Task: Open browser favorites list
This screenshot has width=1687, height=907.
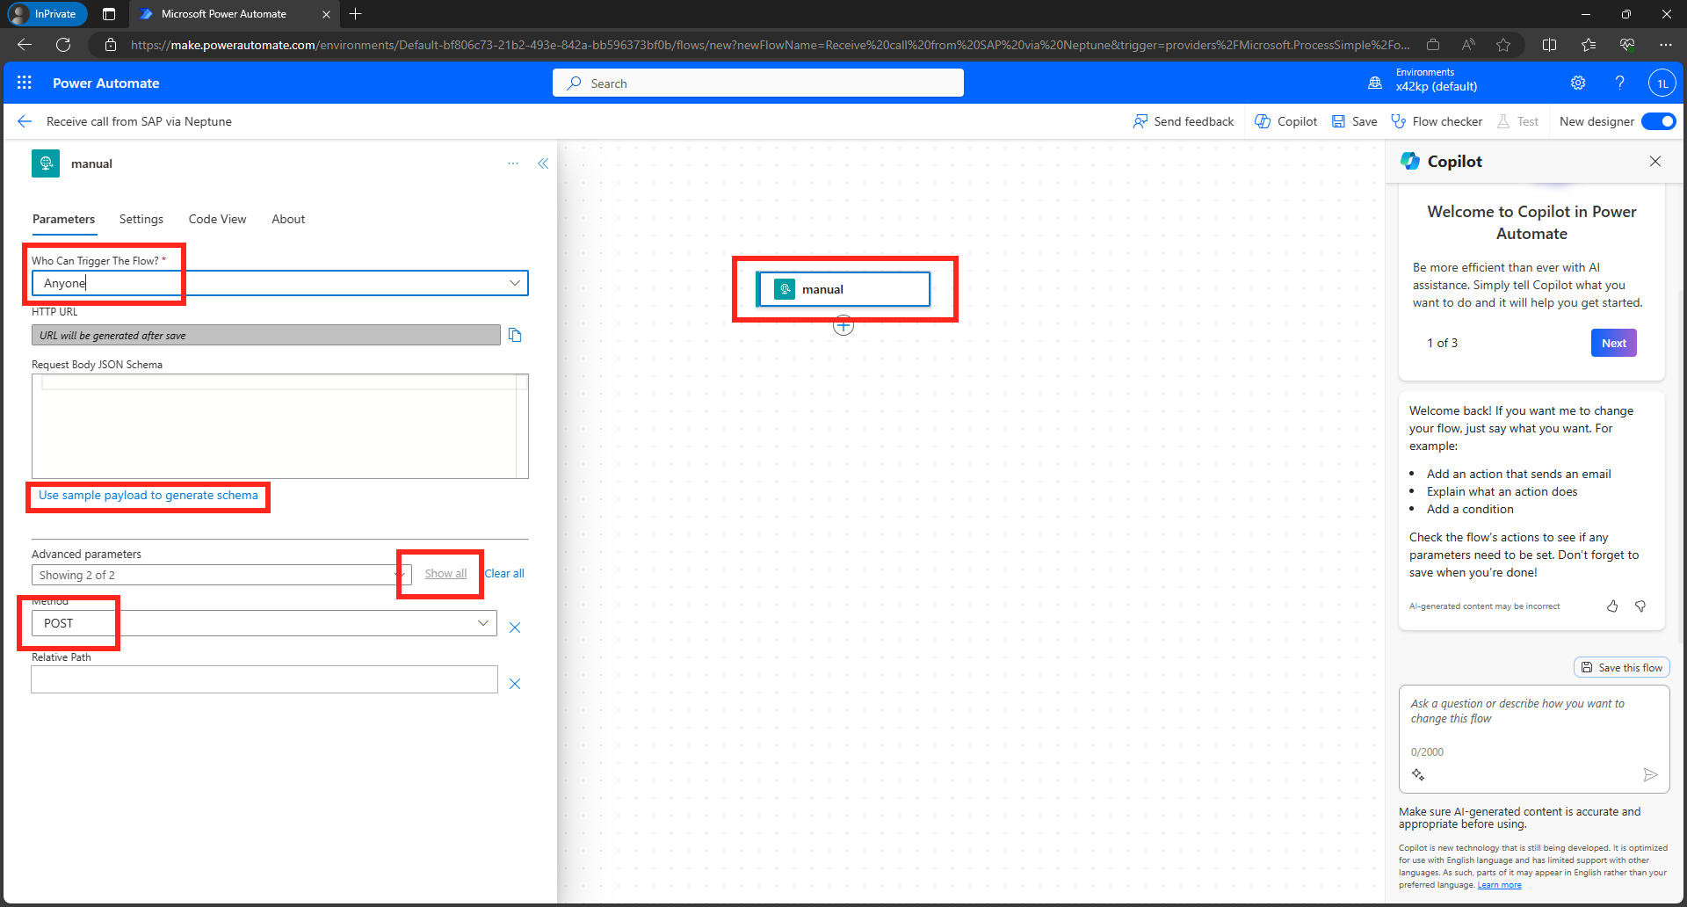Action: pyautogui.click(x=1589, y=45)
